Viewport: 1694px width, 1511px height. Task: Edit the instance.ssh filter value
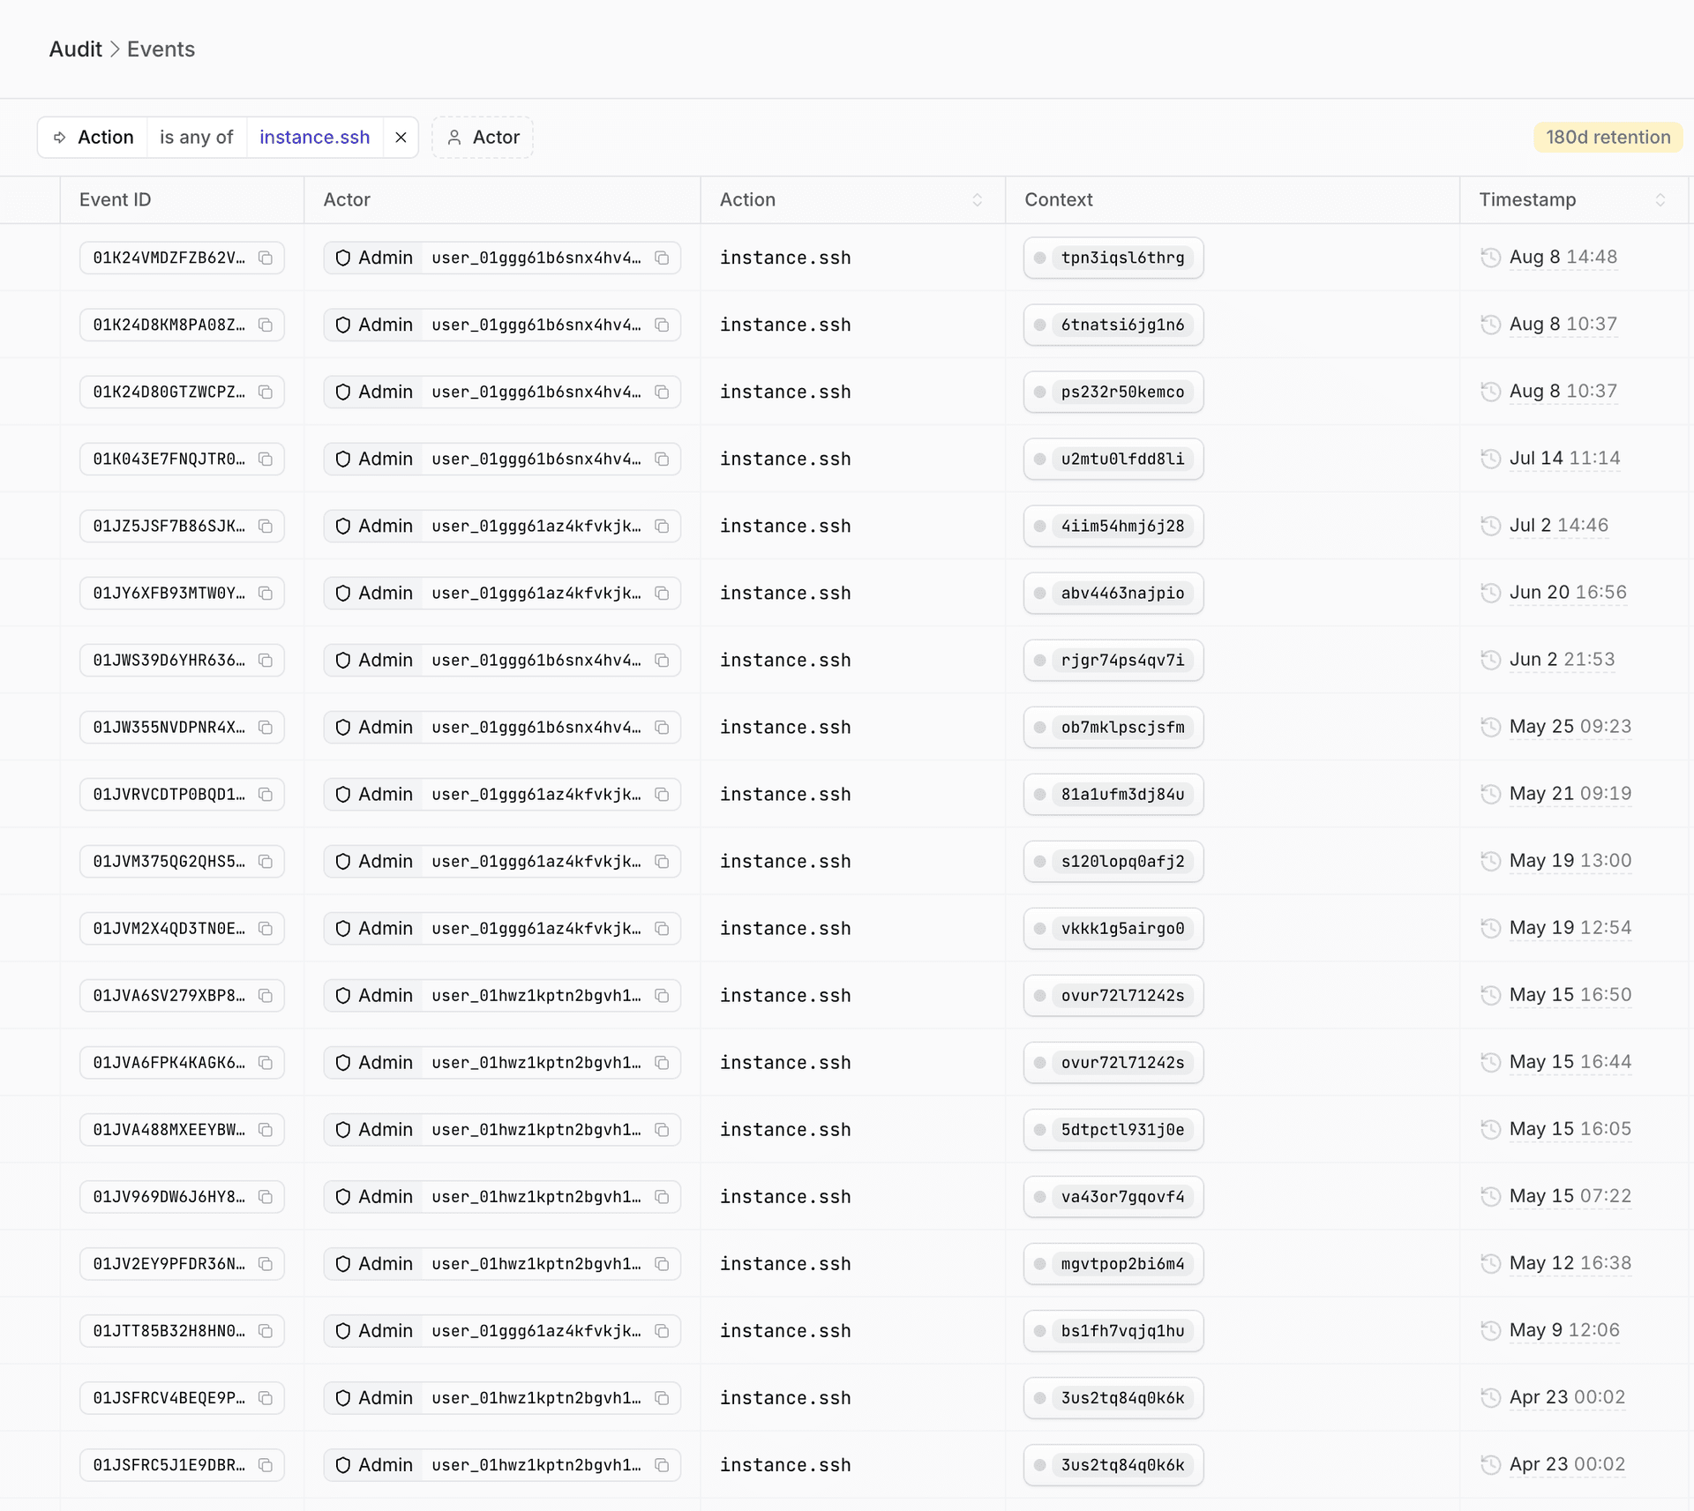[314, 138]
